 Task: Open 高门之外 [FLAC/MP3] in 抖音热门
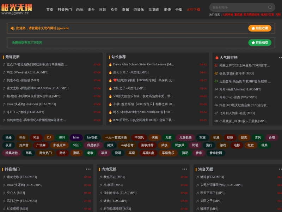[x=22, y=201]
